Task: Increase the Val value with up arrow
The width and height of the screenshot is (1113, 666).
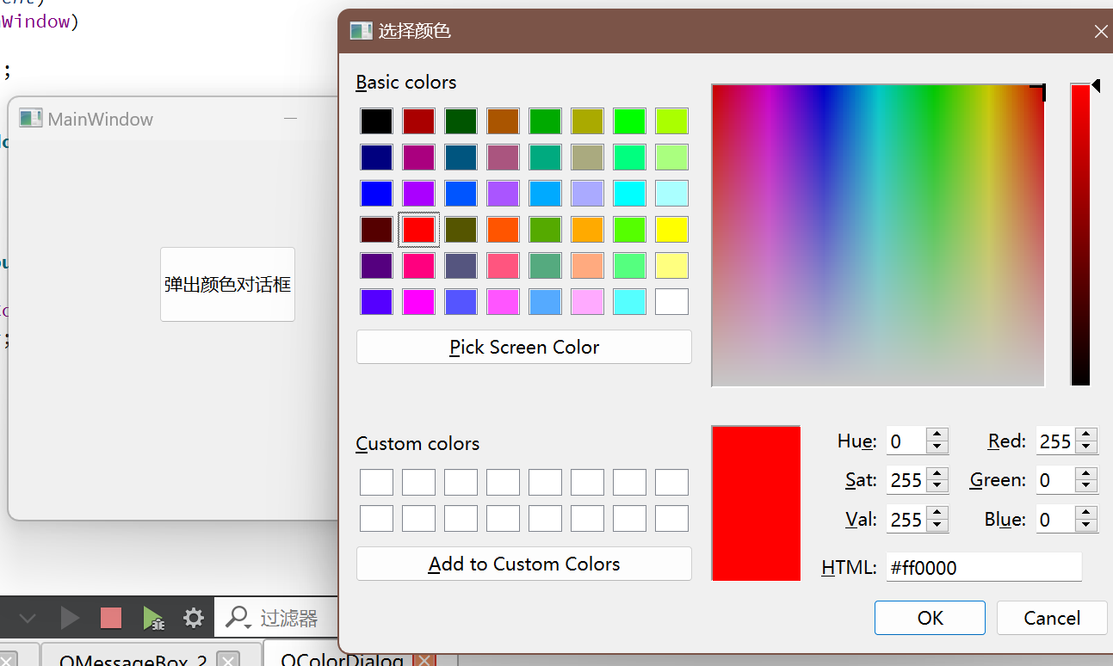Action: [937, 513]
